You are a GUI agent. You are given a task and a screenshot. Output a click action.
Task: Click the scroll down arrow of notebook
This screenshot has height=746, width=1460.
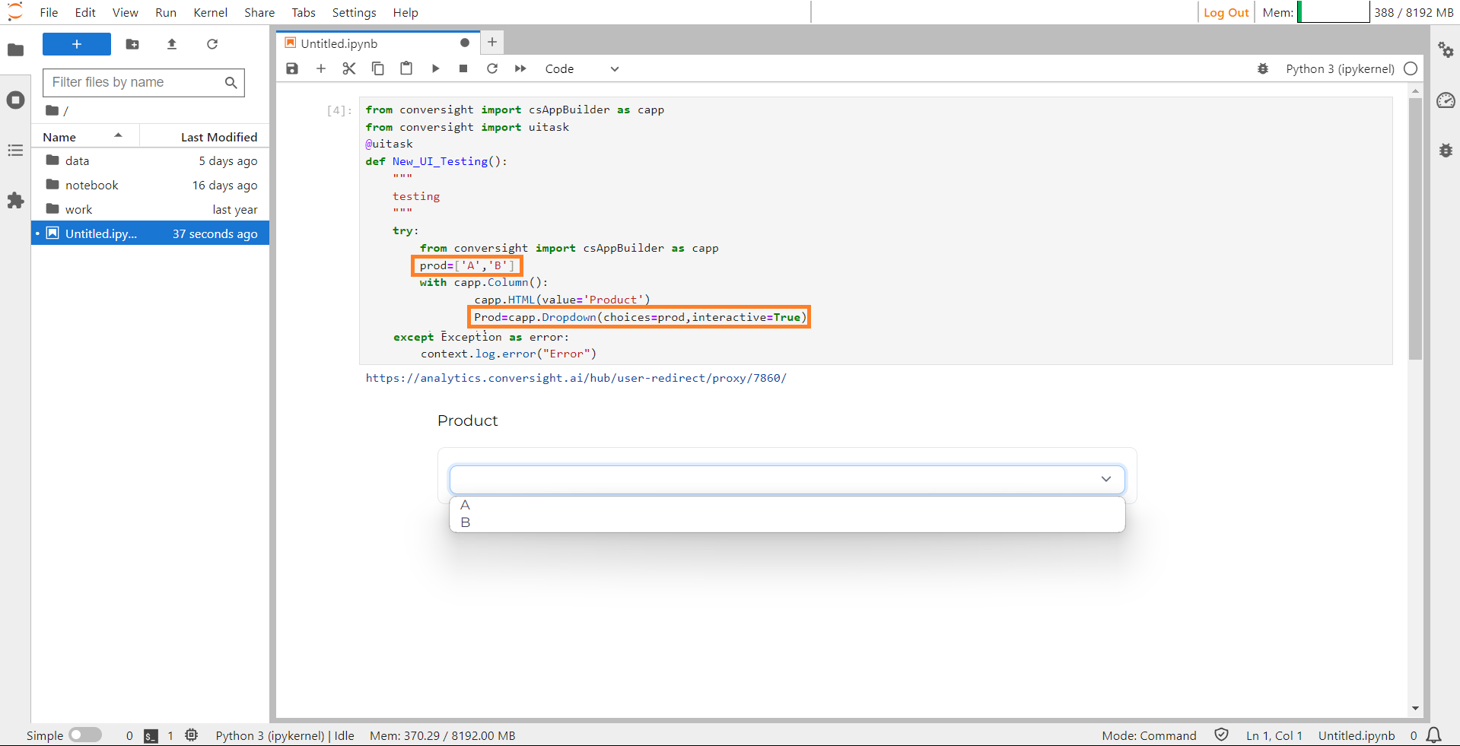pyautogui.click(x=1415, y=708)
